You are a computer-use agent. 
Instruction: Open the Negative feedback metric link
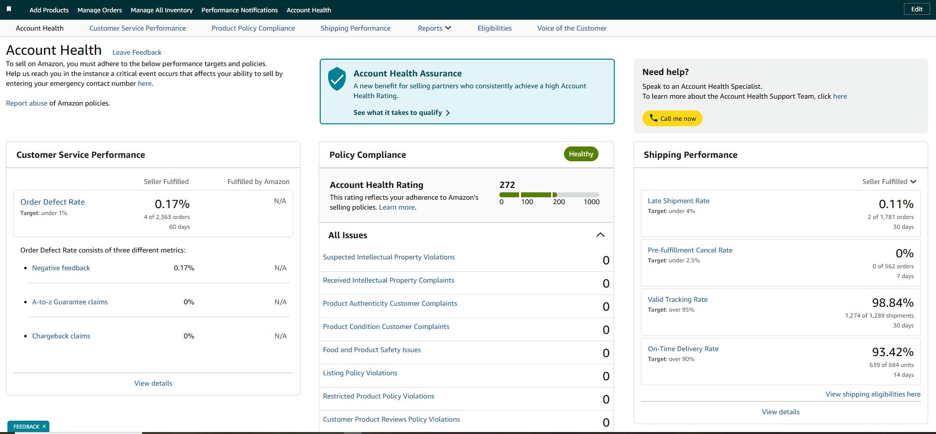(61, 268)
